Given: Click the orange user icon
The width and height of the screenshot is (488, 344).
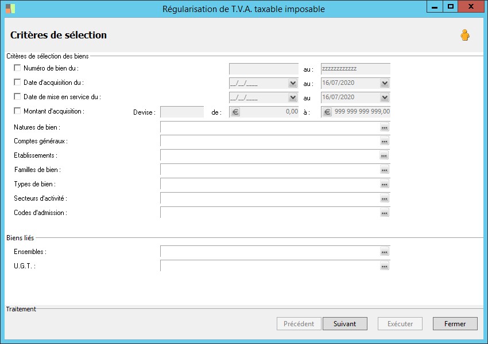Looking at the screenshot, I should click(464, 36).
